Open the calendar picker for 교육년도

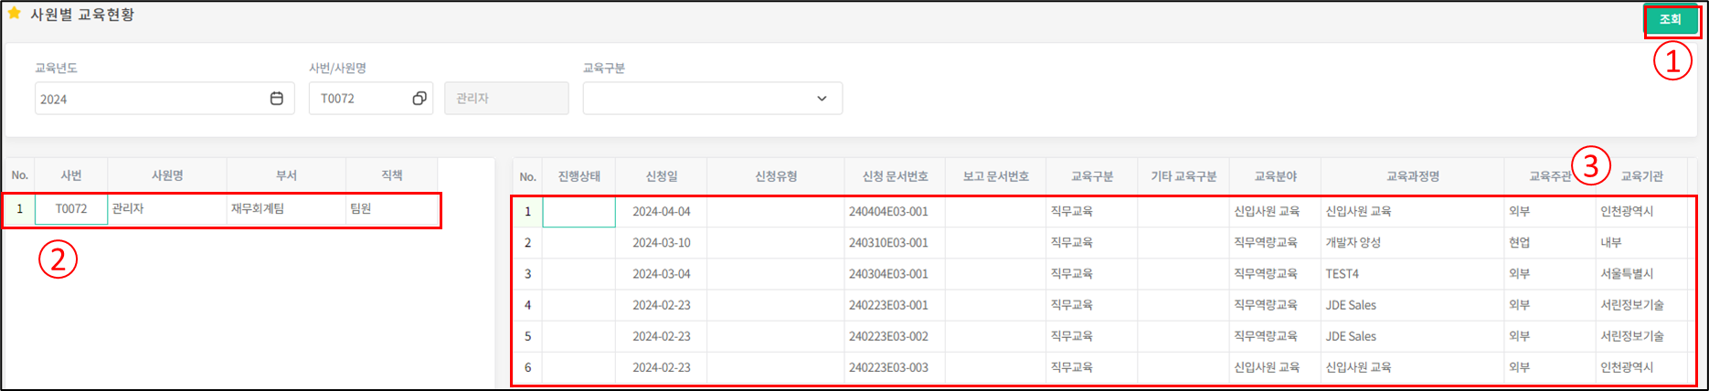coord(276,99)
